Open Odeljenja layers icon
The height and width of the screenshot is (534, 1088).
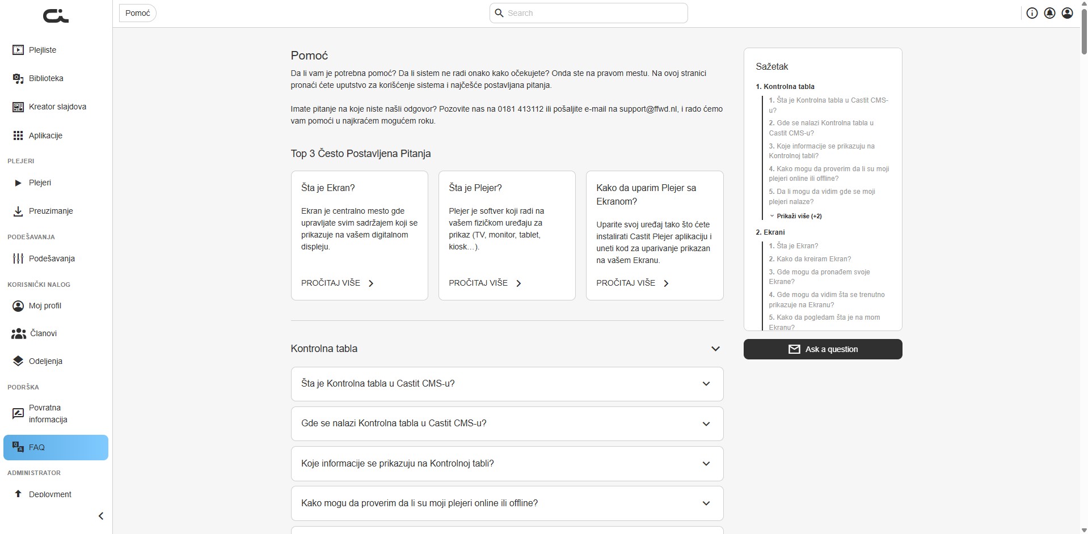[18, 361]
